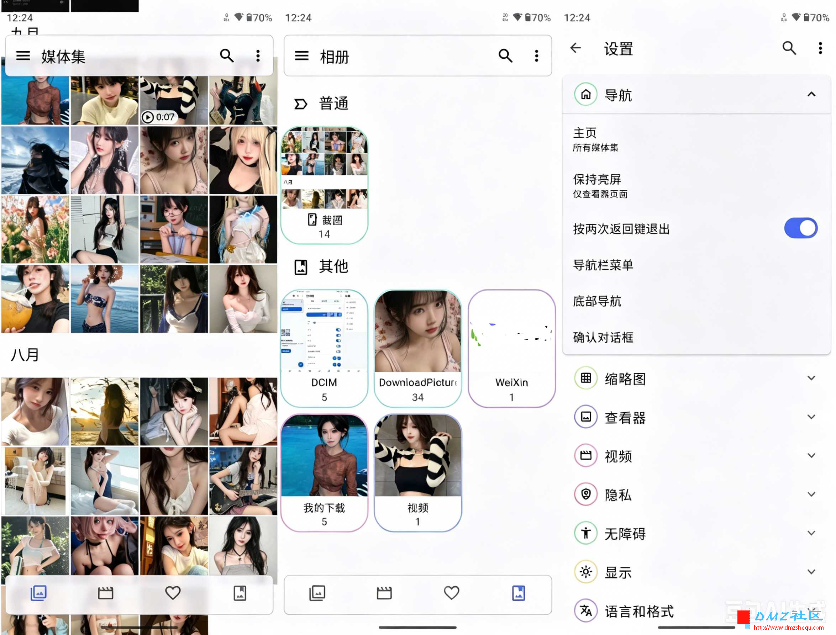Expand the 视频 settings section
The width and height of the screenshot is (836, 635).
pyautogui.click(x=811, y=455)
